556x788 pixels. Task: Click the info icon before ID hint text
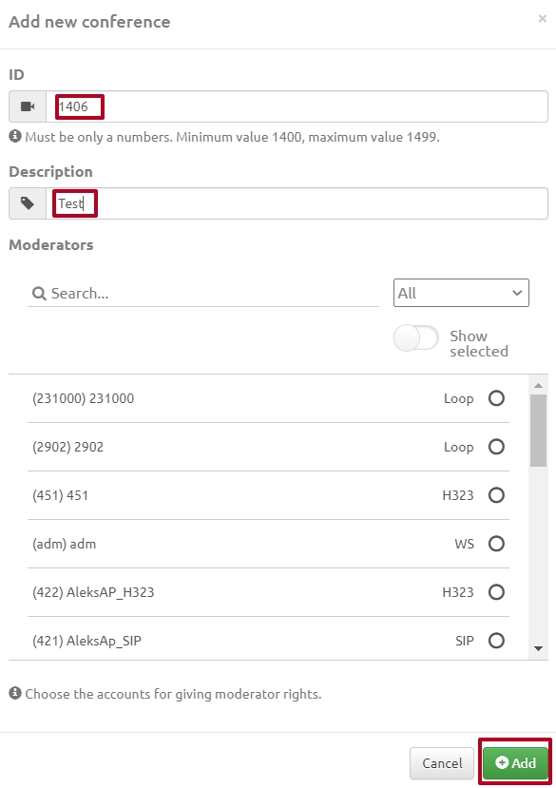pos(15,136)
